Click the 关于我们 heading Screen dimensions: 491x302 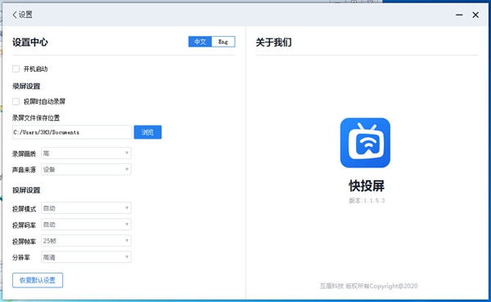coord(273,42)
